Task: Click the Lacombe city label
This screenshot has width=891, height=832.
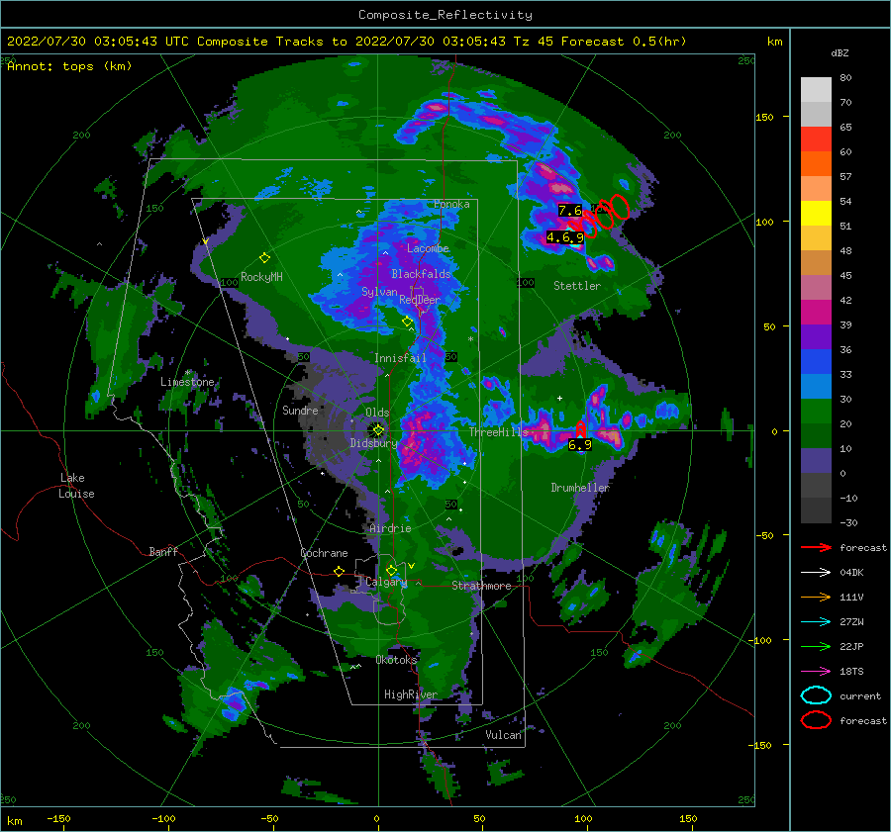Action: point(428,248)
